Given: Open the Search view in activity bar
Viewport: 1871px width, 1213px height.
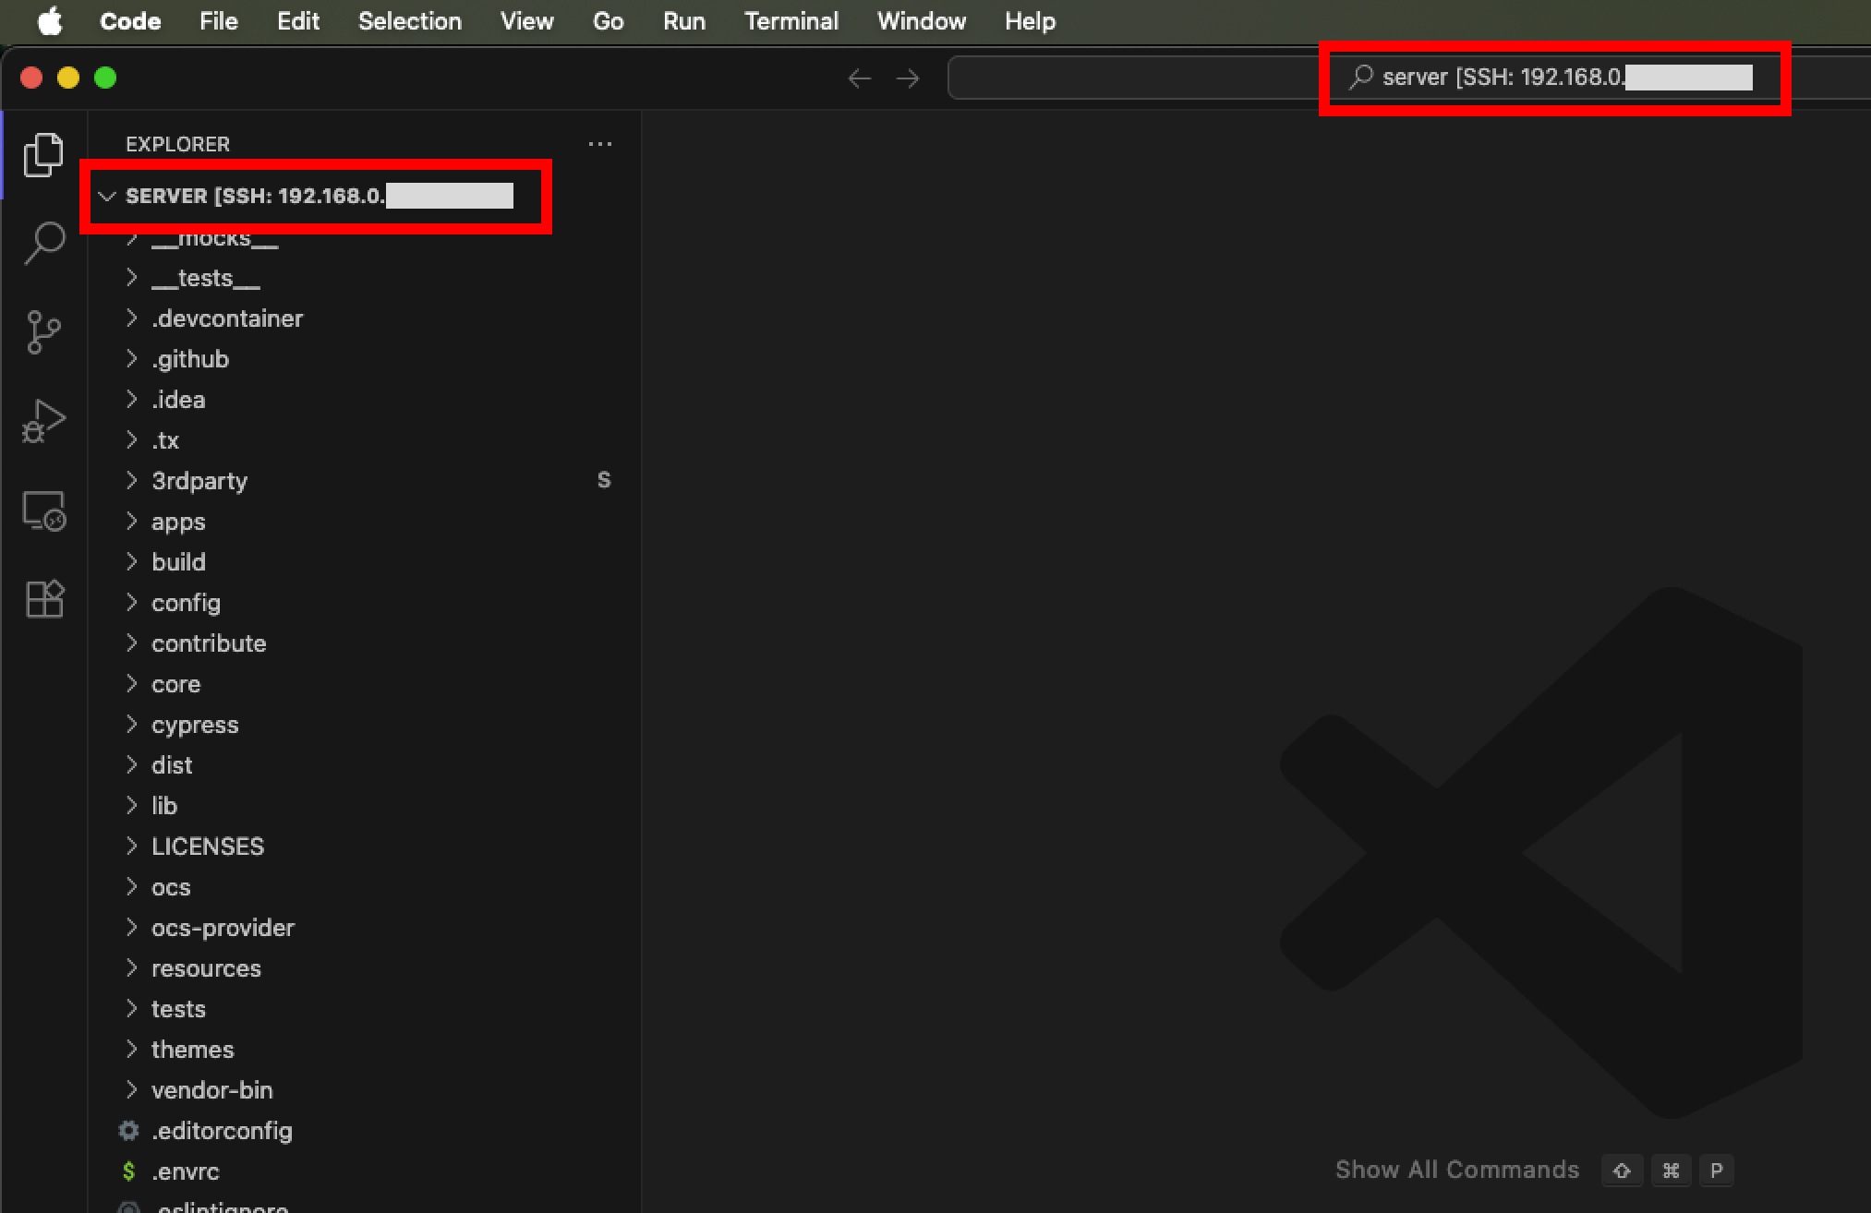Looking at the screenshot, I should [43, 243].
